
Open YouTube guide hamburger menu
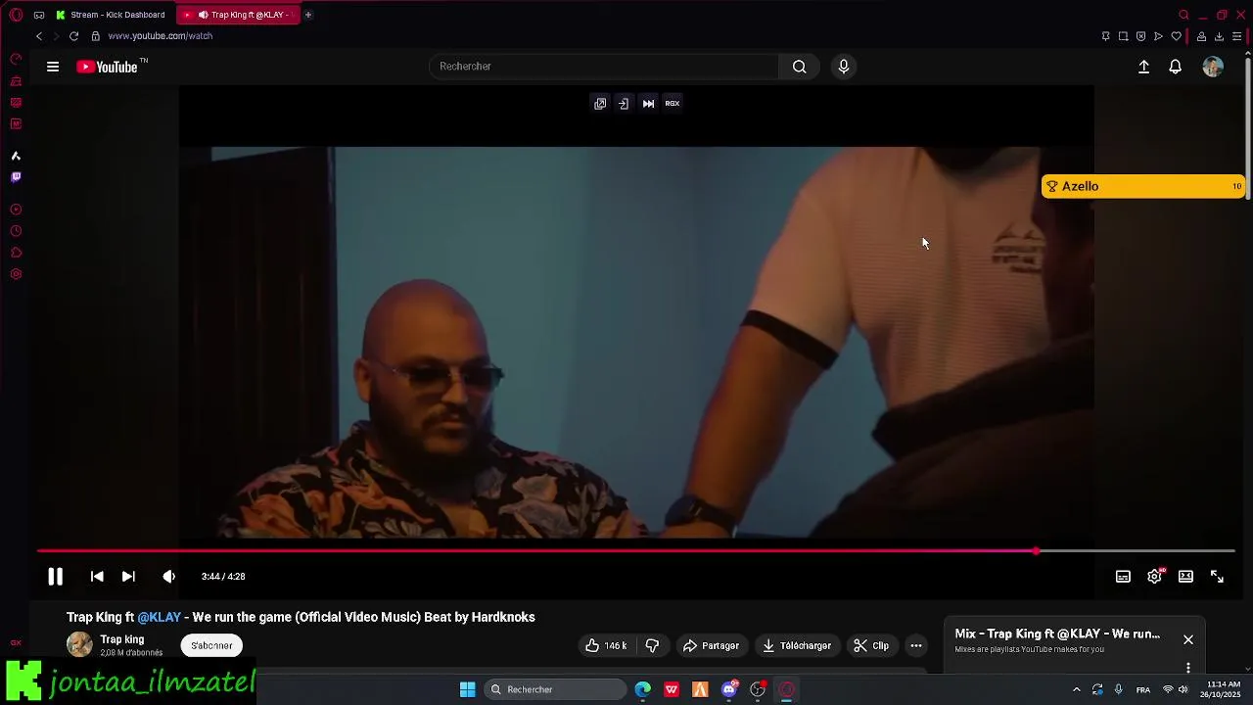coord(53,67)
